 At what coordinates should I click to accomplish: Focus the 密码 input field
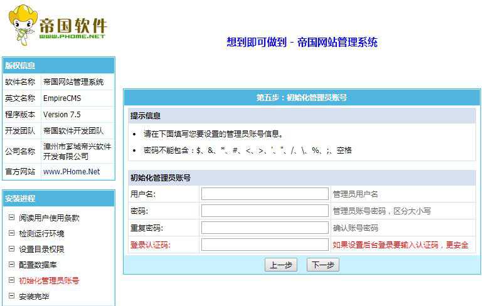[x=265, y=211]
